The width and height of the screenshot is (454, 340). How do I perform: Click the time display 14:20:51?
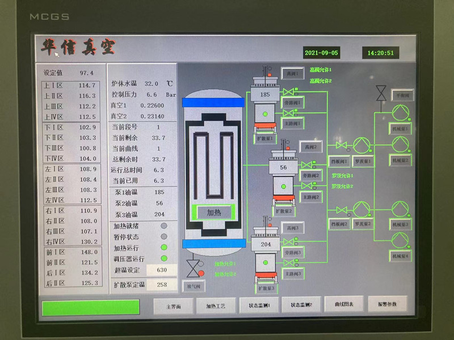[380, 53]
